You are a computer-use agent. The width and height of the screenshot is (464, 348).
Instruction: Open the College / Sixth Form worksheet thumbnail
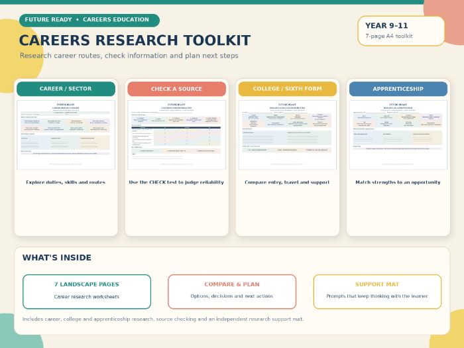pyautogui.click(x=288, y=135)
